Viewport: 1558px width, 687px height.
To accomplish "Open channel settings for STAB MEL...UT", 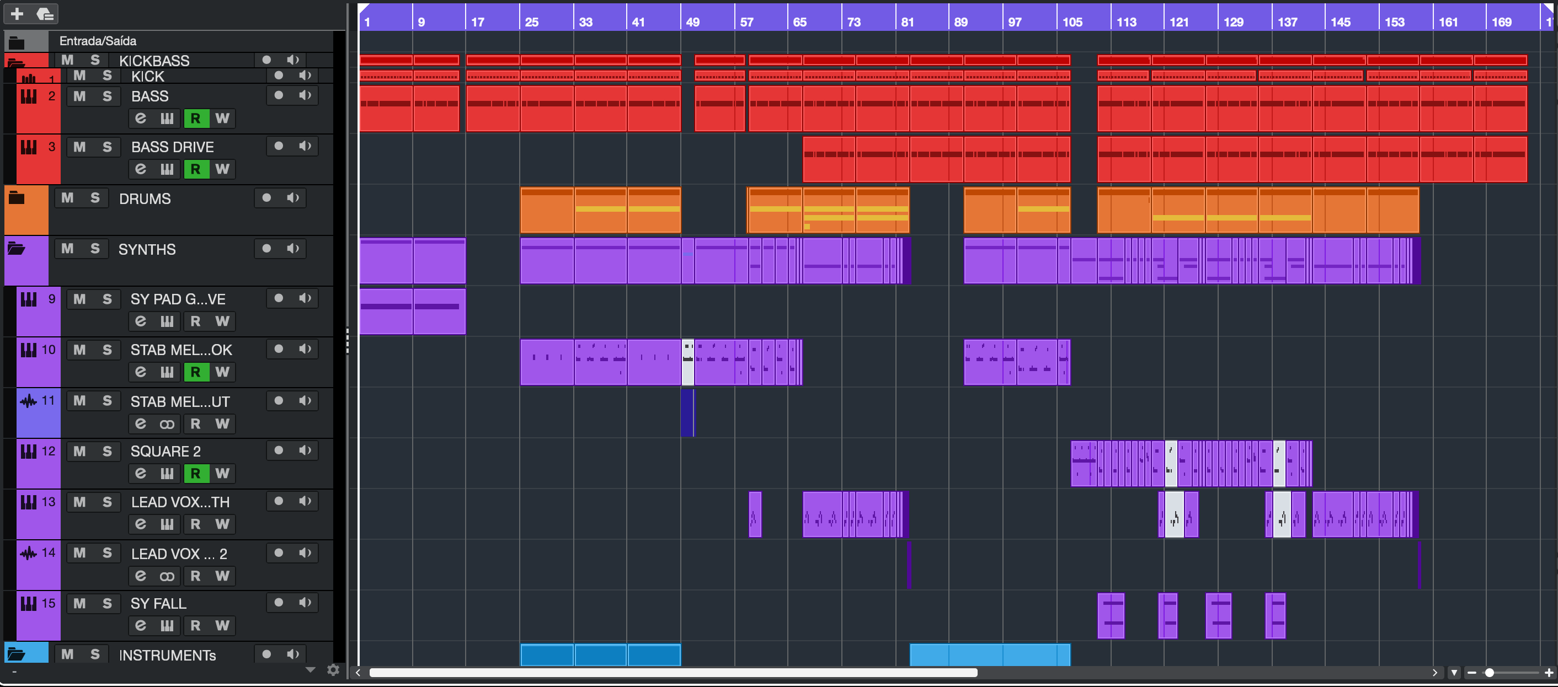I will (141, 424).
